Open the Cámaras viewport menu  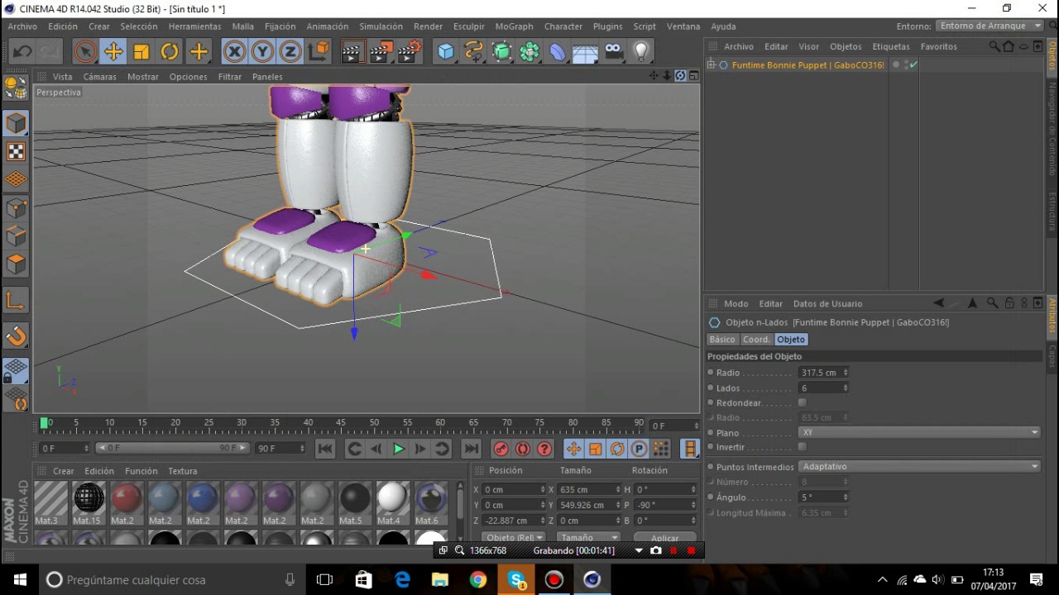click(99, 77)
